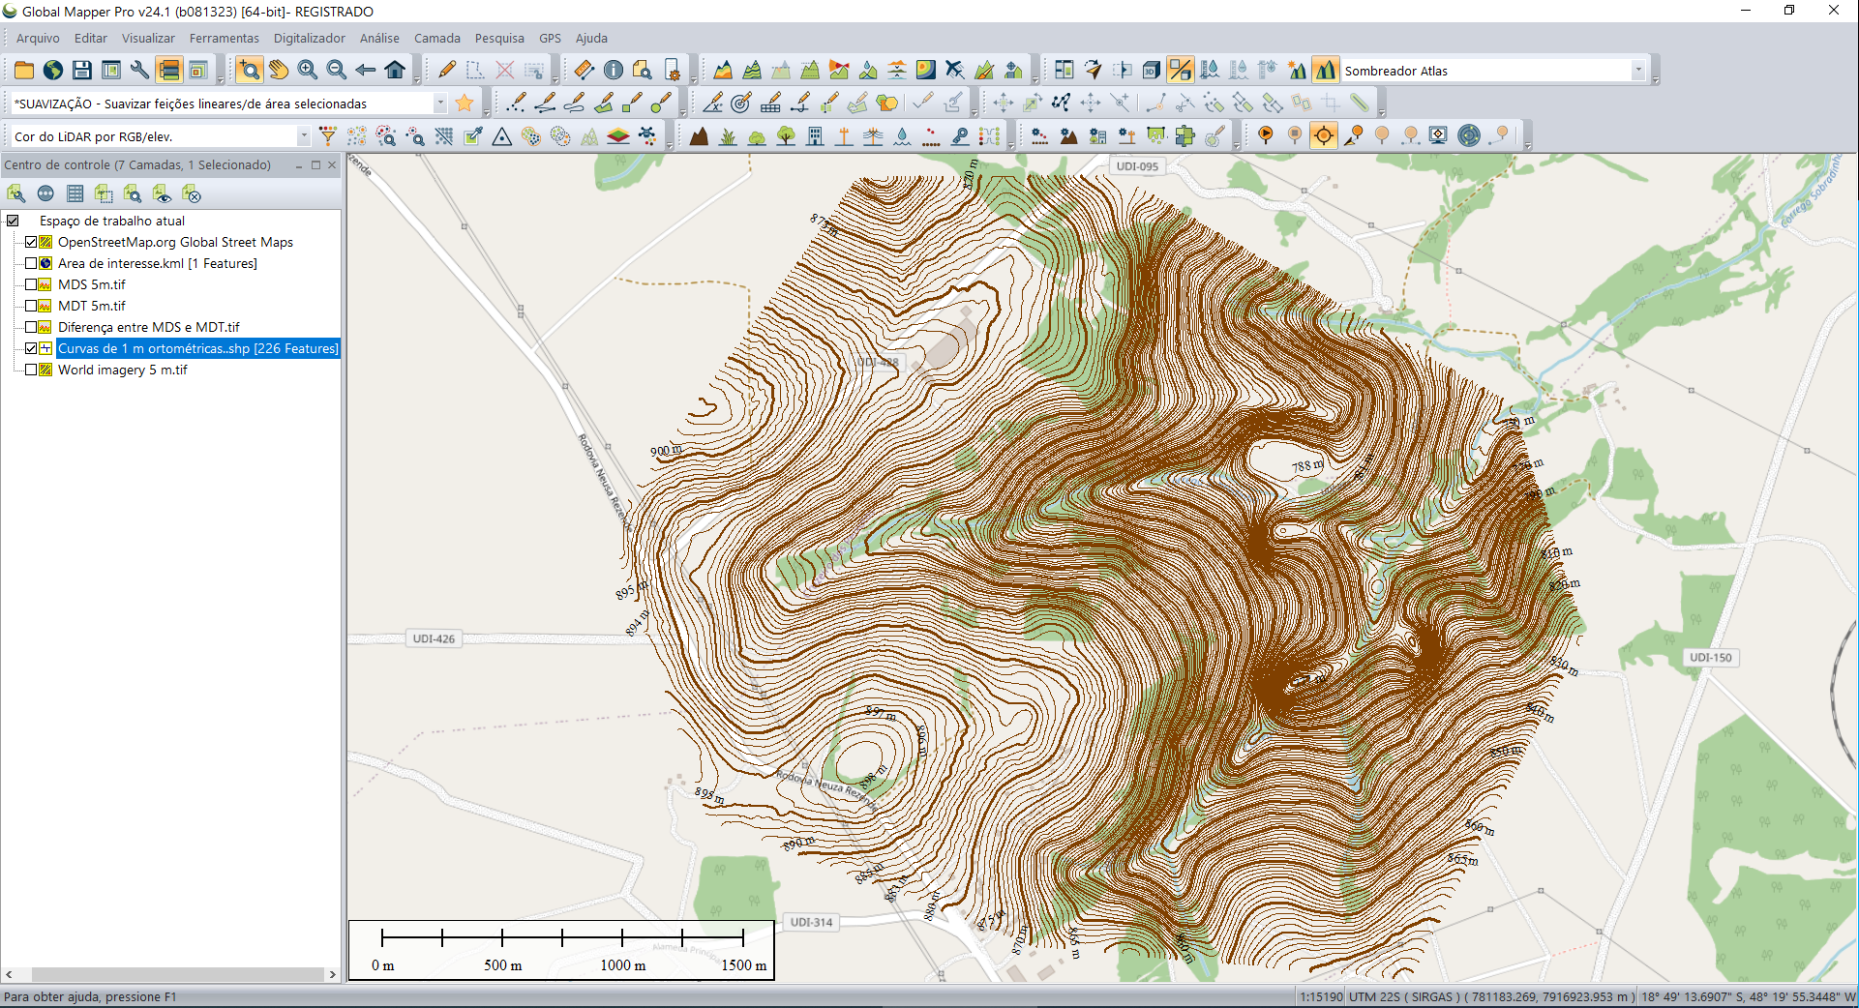Go back to the previous view arrow
This screenshot has height=1008, width=1859.
(366, 70)
